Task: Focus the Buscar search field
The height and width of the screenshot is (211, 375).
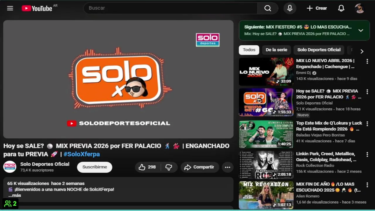Action: click(x=170, y=8)
